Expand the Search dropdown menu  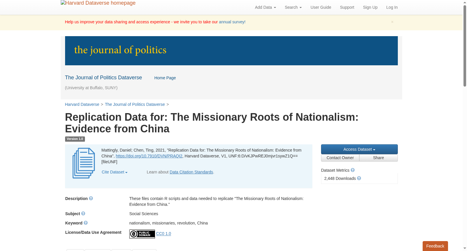tap(293, 7)
